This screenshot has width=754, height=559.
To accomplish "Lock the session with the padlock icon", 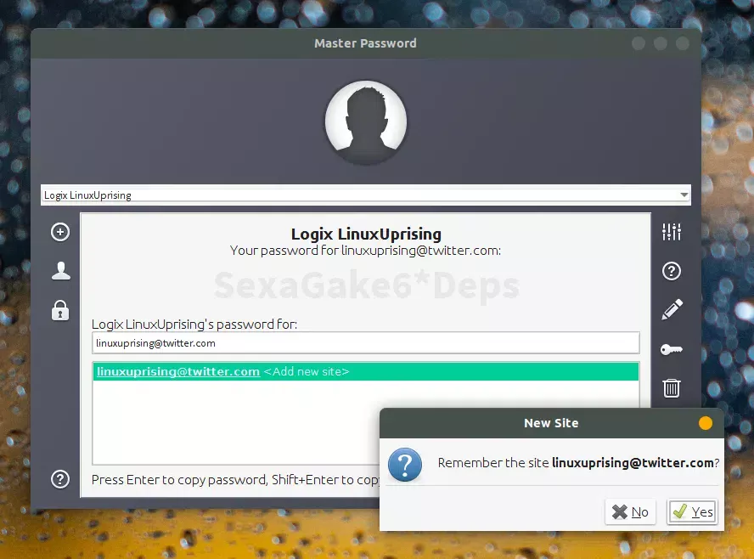I will (59, 310).
